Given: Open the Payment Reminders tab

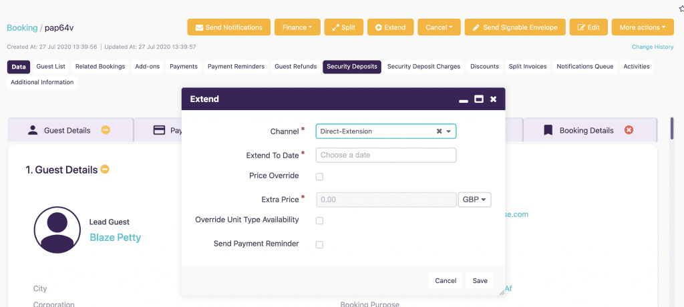Looking at the screenshot, I should [x=236, y=67].
